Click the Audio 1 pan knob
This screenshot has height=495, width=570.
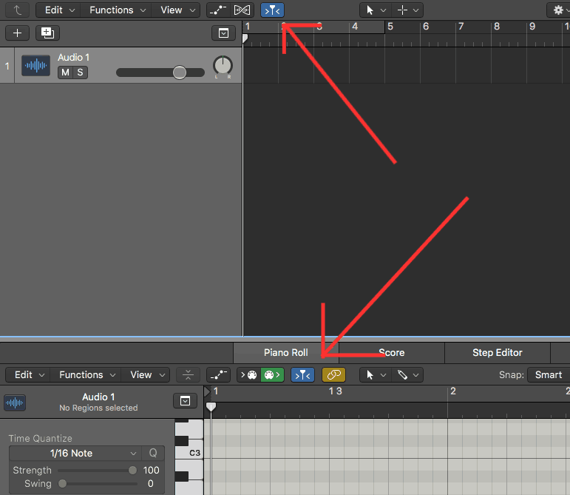[222, 66]
